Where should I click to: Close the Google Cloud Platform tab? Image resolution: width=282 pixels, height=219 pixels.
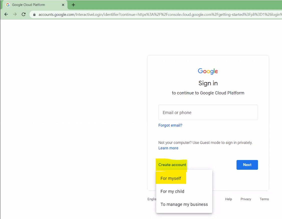coord(63,5)
